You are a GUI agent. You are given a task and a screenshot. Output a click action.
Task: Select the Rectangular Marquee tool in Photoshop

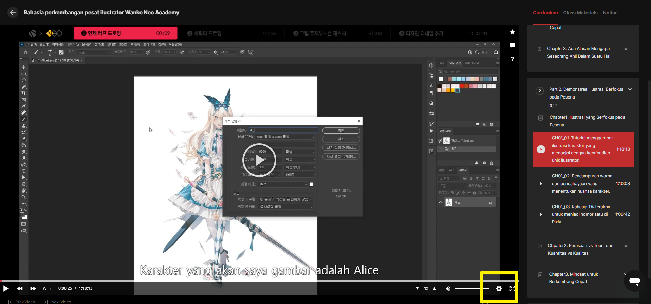pos(24,74)
